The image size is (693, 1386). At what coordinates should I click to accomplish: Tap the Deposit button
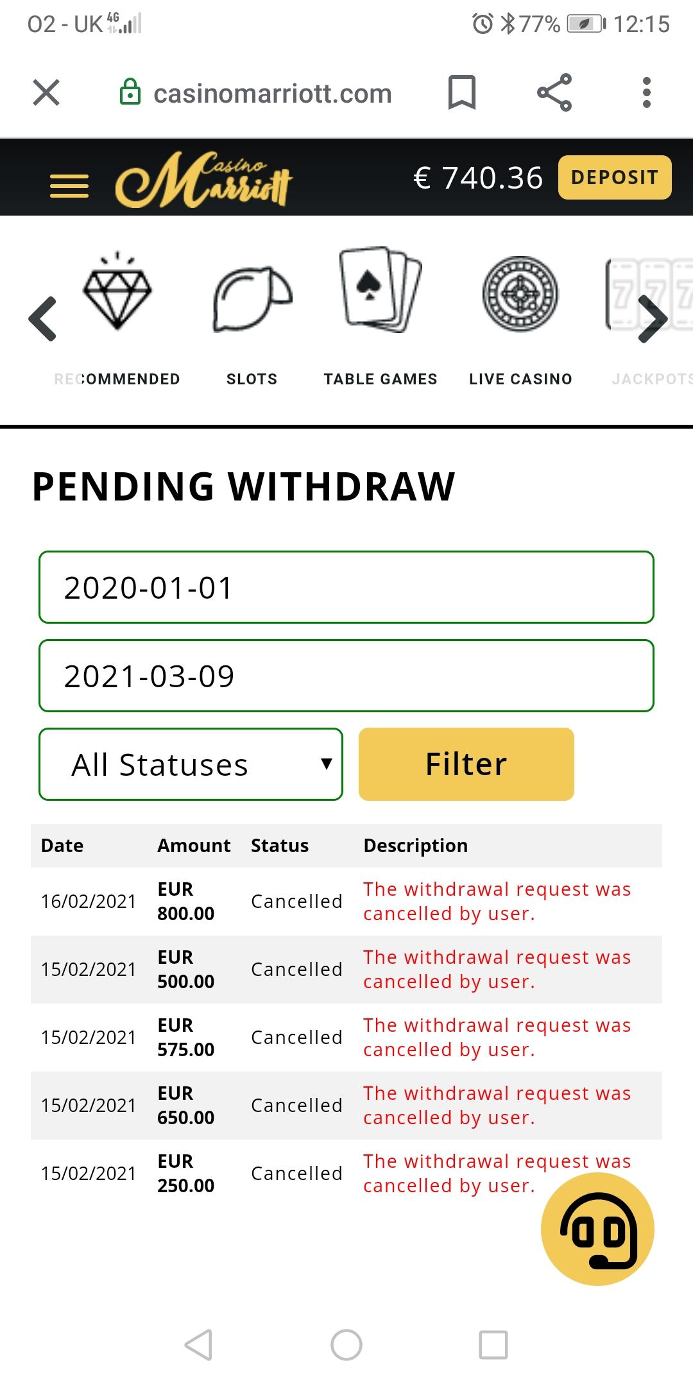(615, 178)
